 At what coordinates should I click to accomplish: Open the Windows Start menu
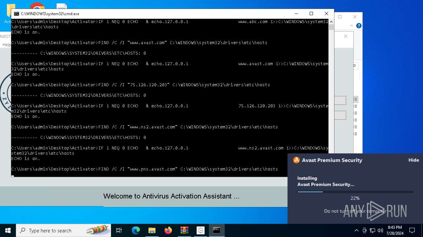tap(8, 230)
